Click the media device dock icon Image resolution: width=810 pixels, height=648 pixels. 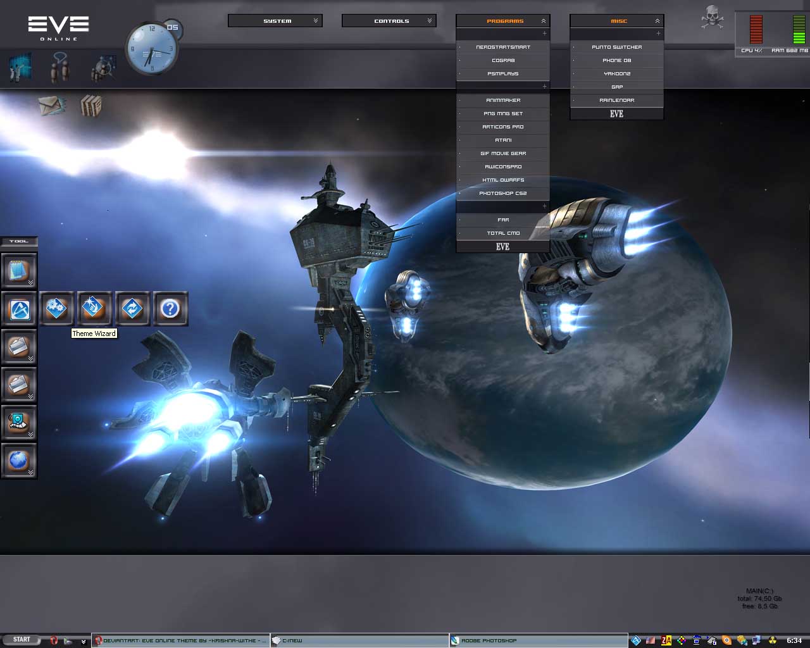[19, 423]
